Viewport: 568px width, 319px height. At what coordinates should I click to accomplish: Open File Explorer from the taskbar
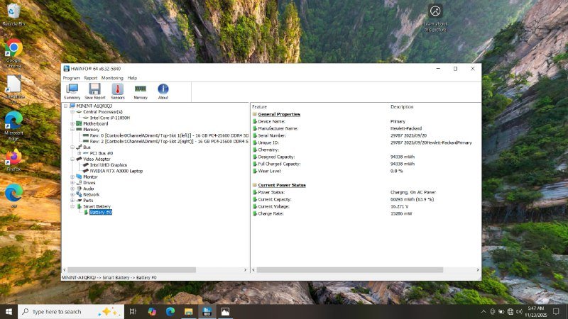tap(189, 311)
